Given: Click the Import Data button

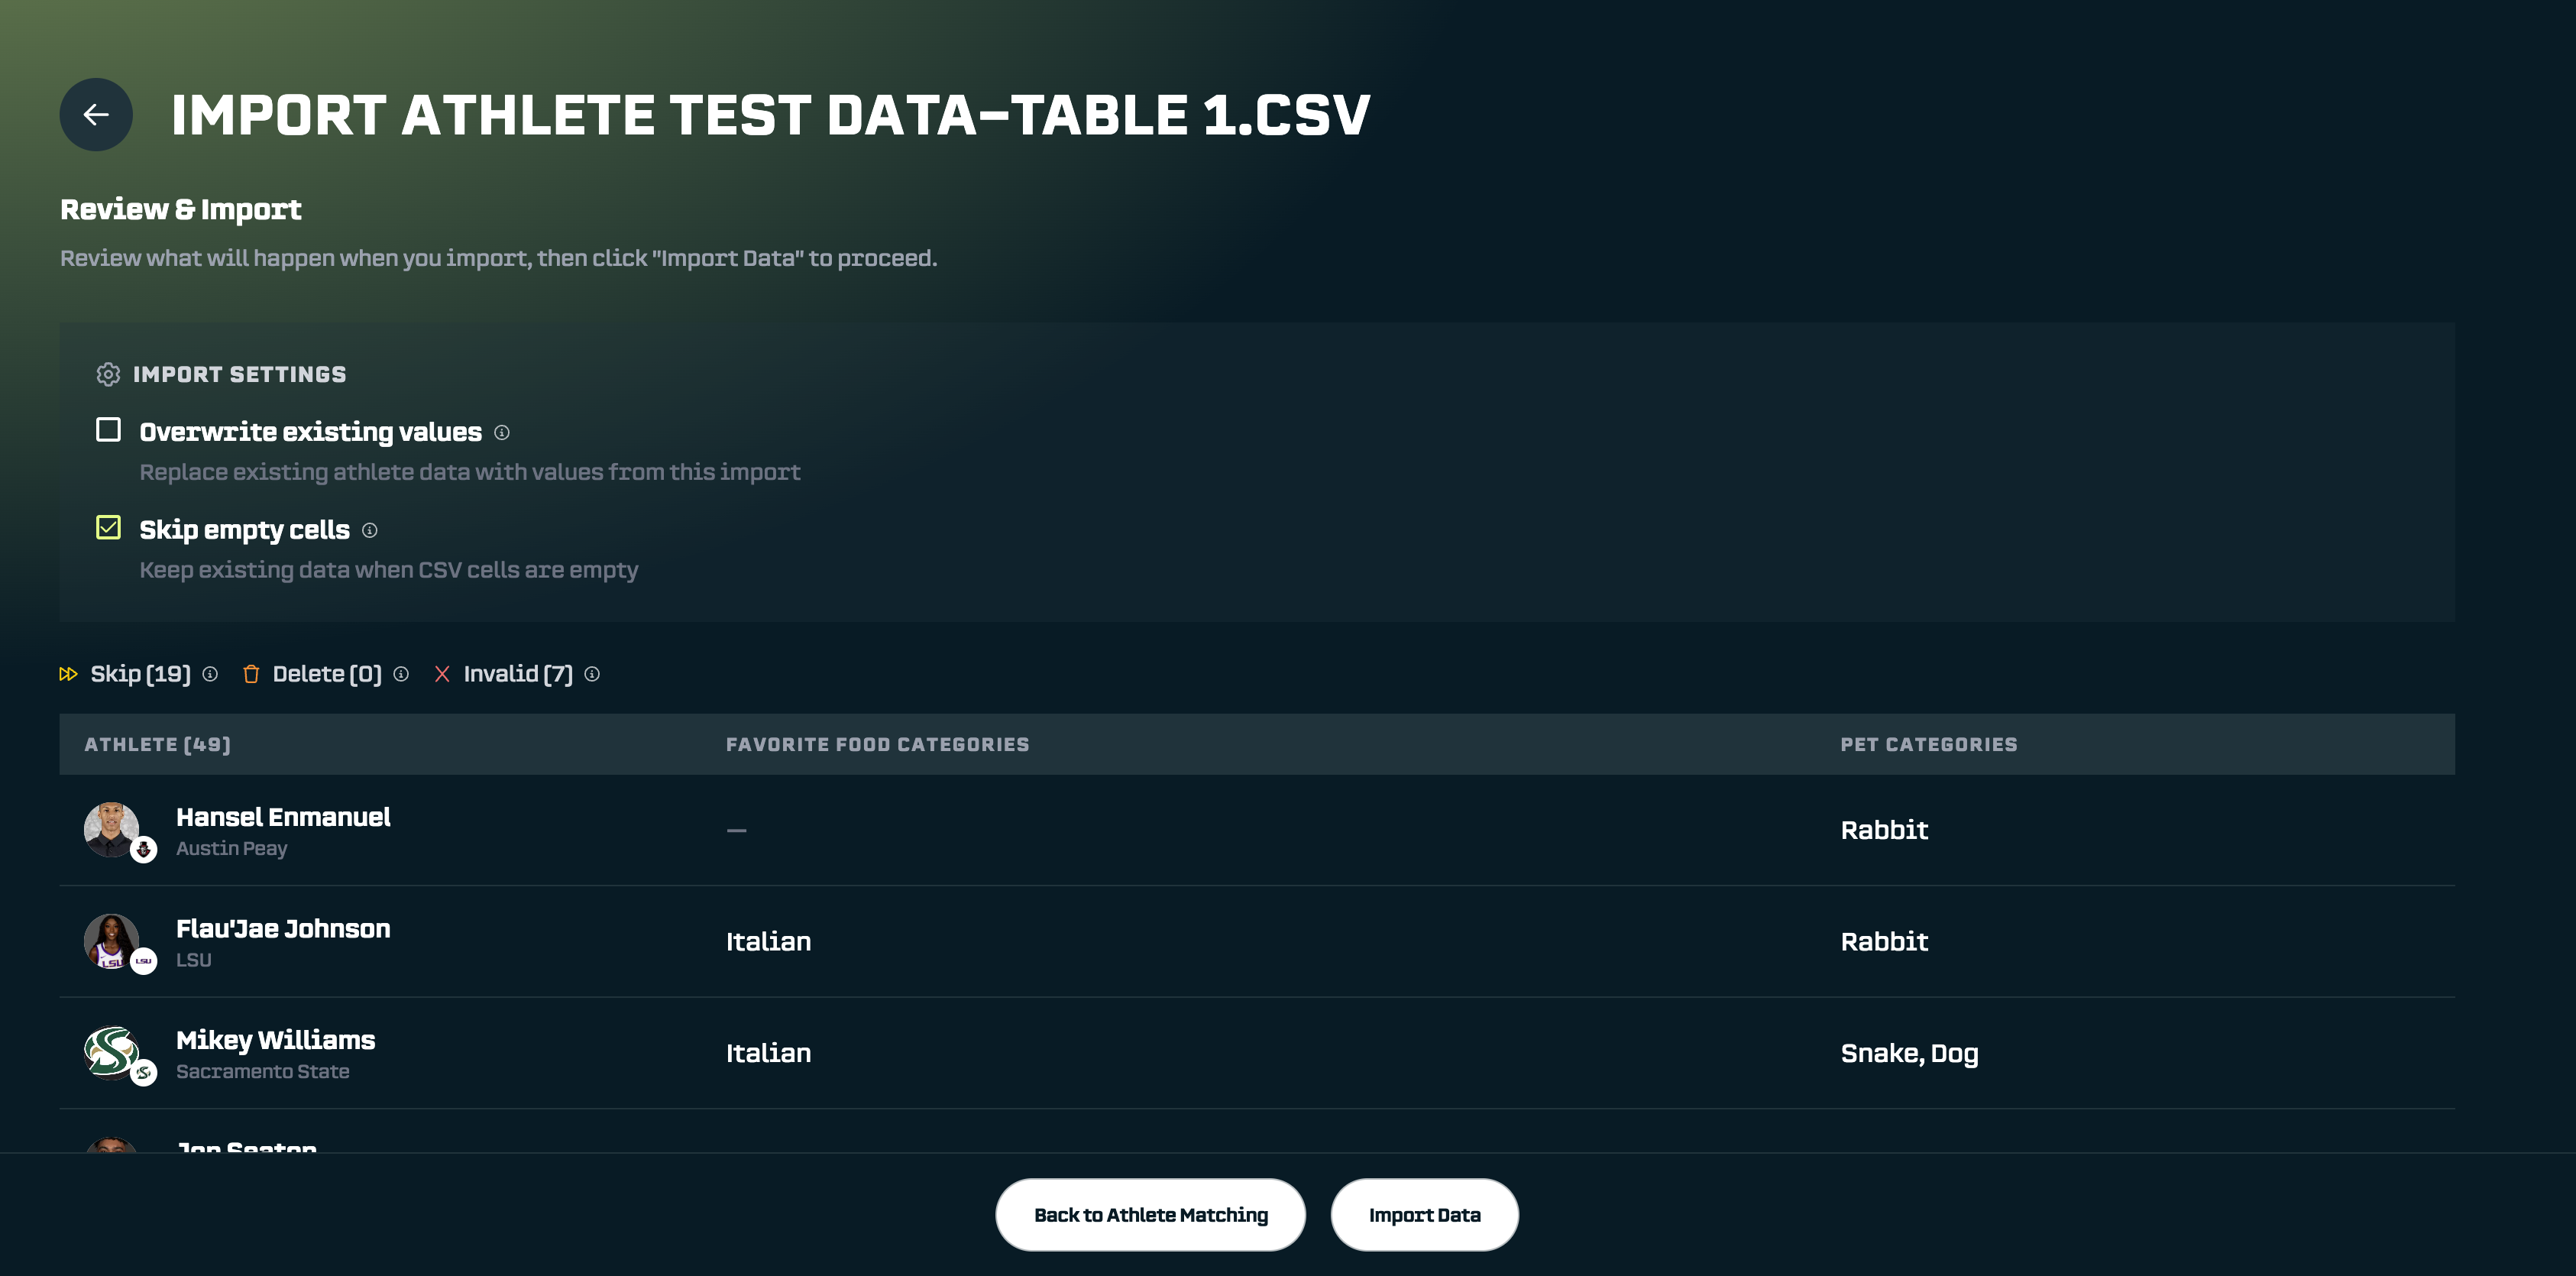Looking at the screenshot, I should [1424, 1215].
